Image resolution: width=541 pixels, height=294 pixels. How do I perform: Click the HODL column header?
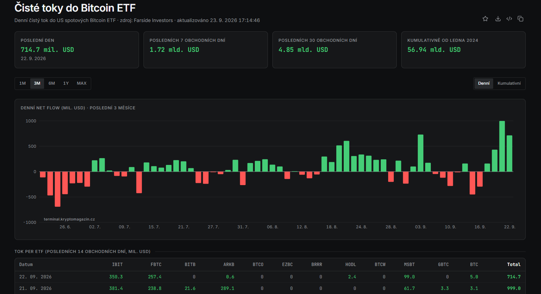[x=350, y=265]
